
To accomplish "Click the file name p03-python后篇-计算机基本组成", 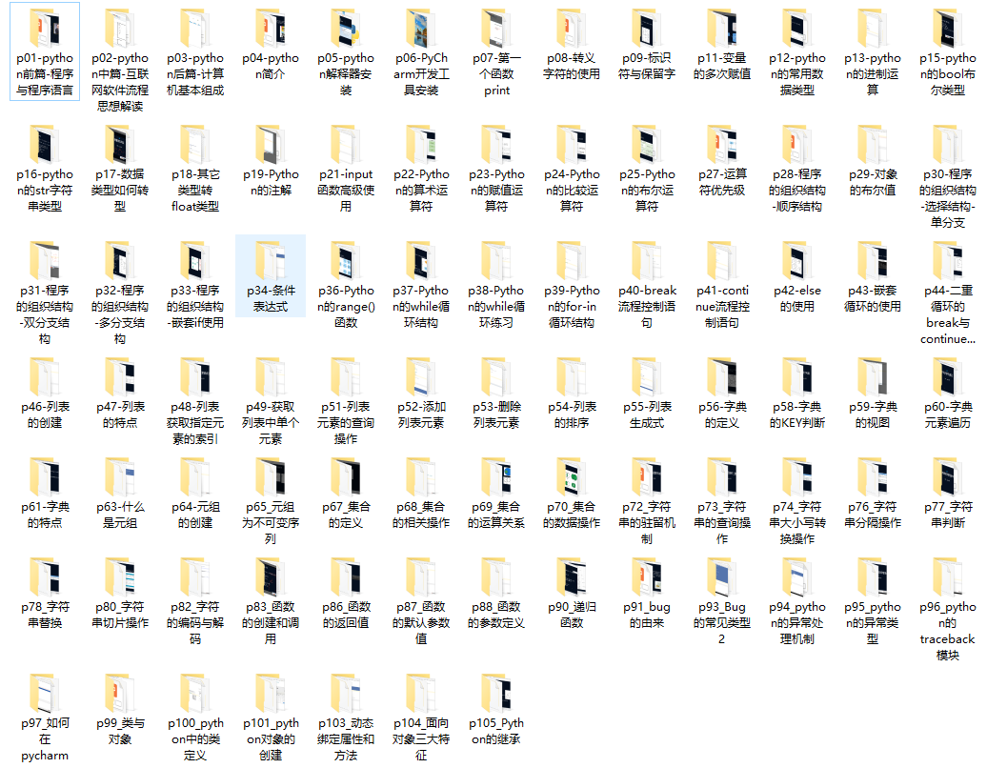I will coord(195,74).
